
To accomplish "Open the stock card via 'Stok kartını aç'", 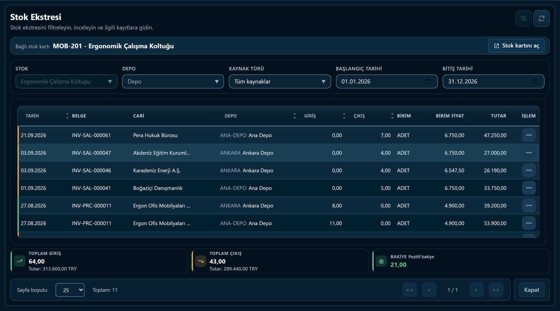I will pyautogui.click(x=516, y=46).
